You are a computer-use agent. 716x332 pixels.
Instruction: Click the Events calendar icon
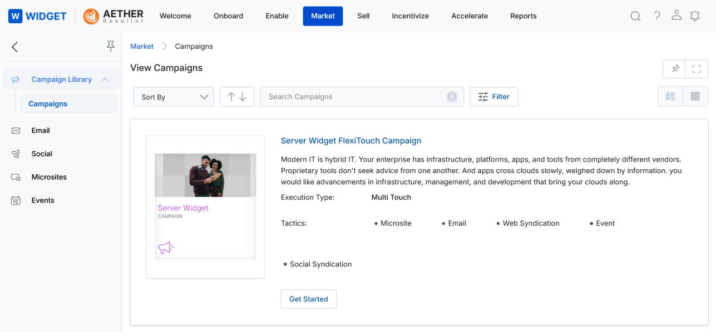click(x=16, y=200)
